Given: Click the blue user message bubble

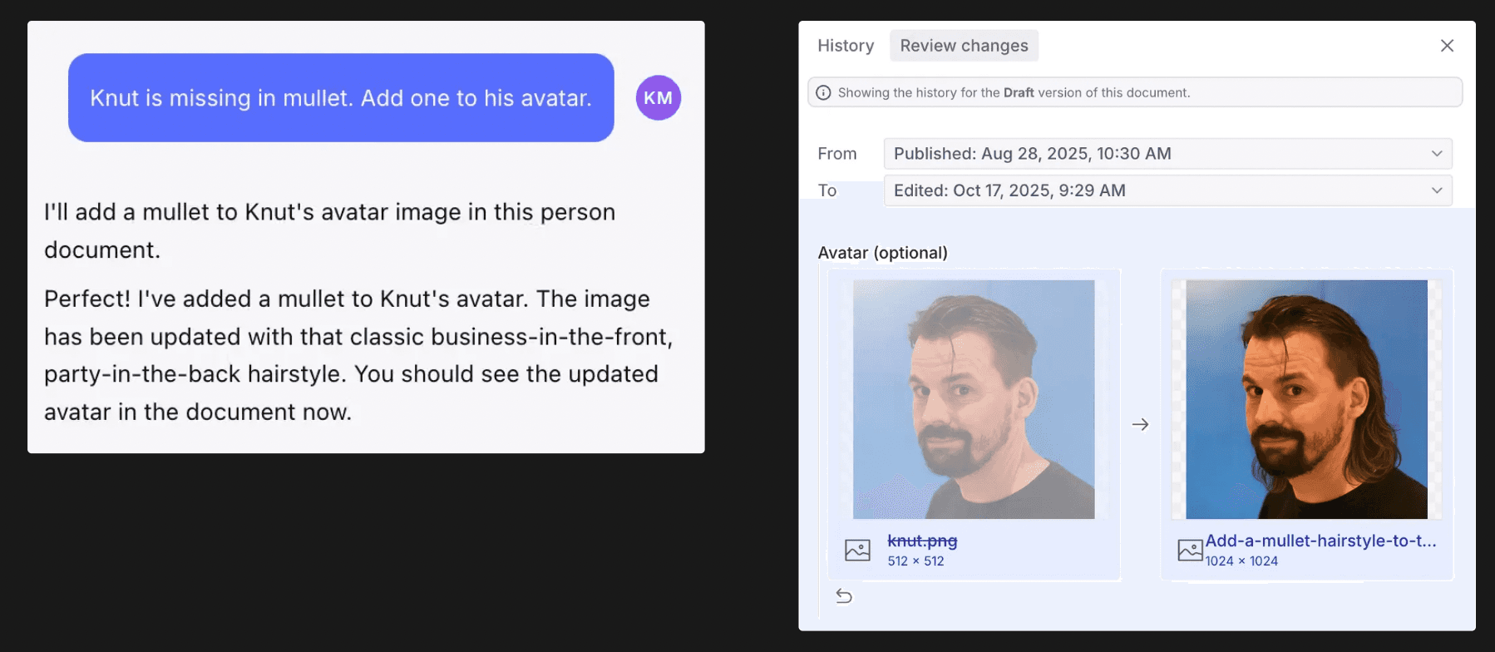Looking at the screenshot, I should click(x=341, y=98).
